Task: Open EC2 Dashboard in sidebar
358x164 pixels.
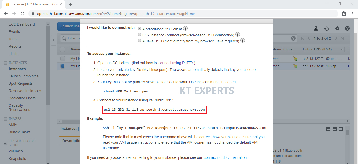Action: (x=22, y=24)
